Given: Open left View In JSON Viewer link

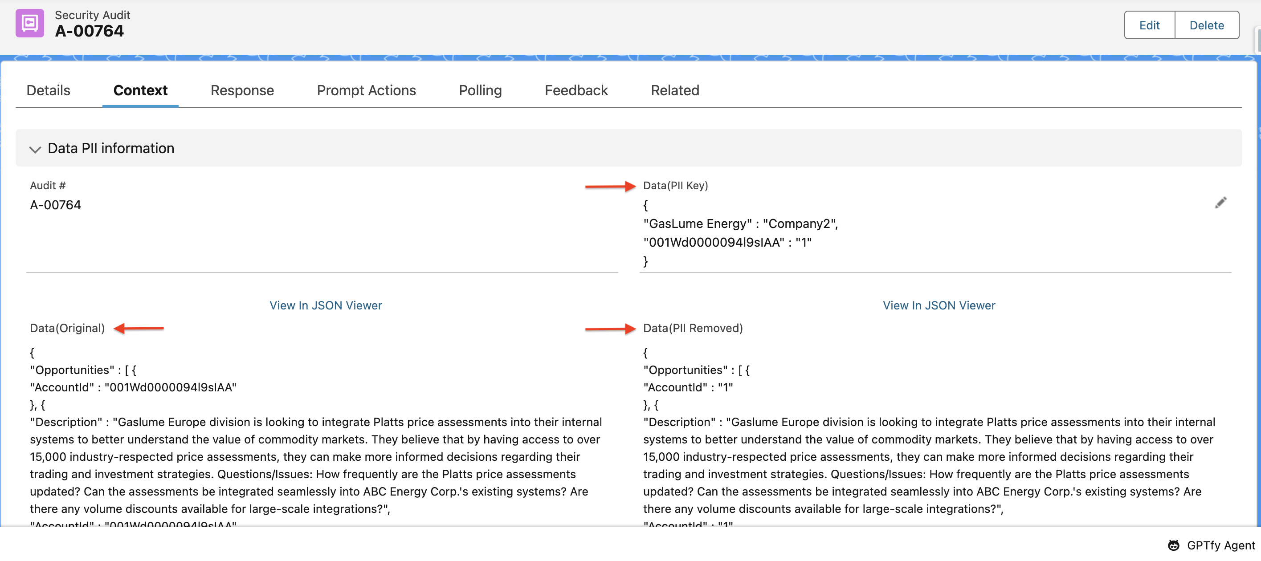Looking at the screenshot, I should pyautogui.click(x=326, y=305).
